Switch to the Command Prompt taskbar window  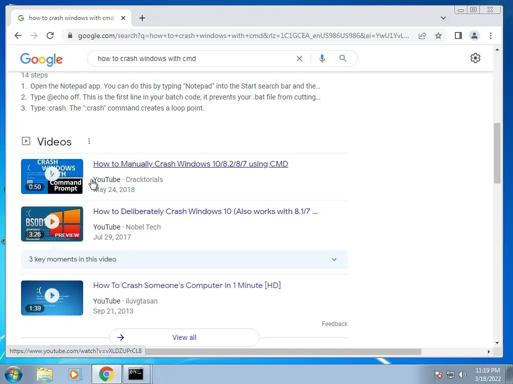pyautogui.click(x=136, y=374)
